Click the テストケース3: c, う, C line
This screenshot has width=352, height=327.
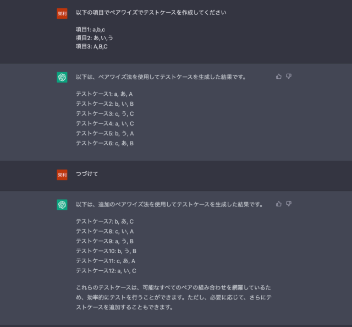[x=105, y=114]
